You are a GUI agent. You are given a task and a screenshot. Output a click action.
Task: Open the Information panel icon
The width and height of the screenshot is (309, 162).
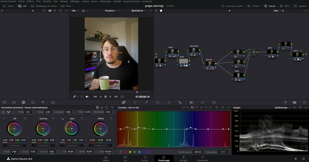point(304,102)
